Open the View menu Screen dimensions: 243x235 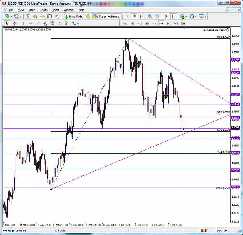coord(21,10)
